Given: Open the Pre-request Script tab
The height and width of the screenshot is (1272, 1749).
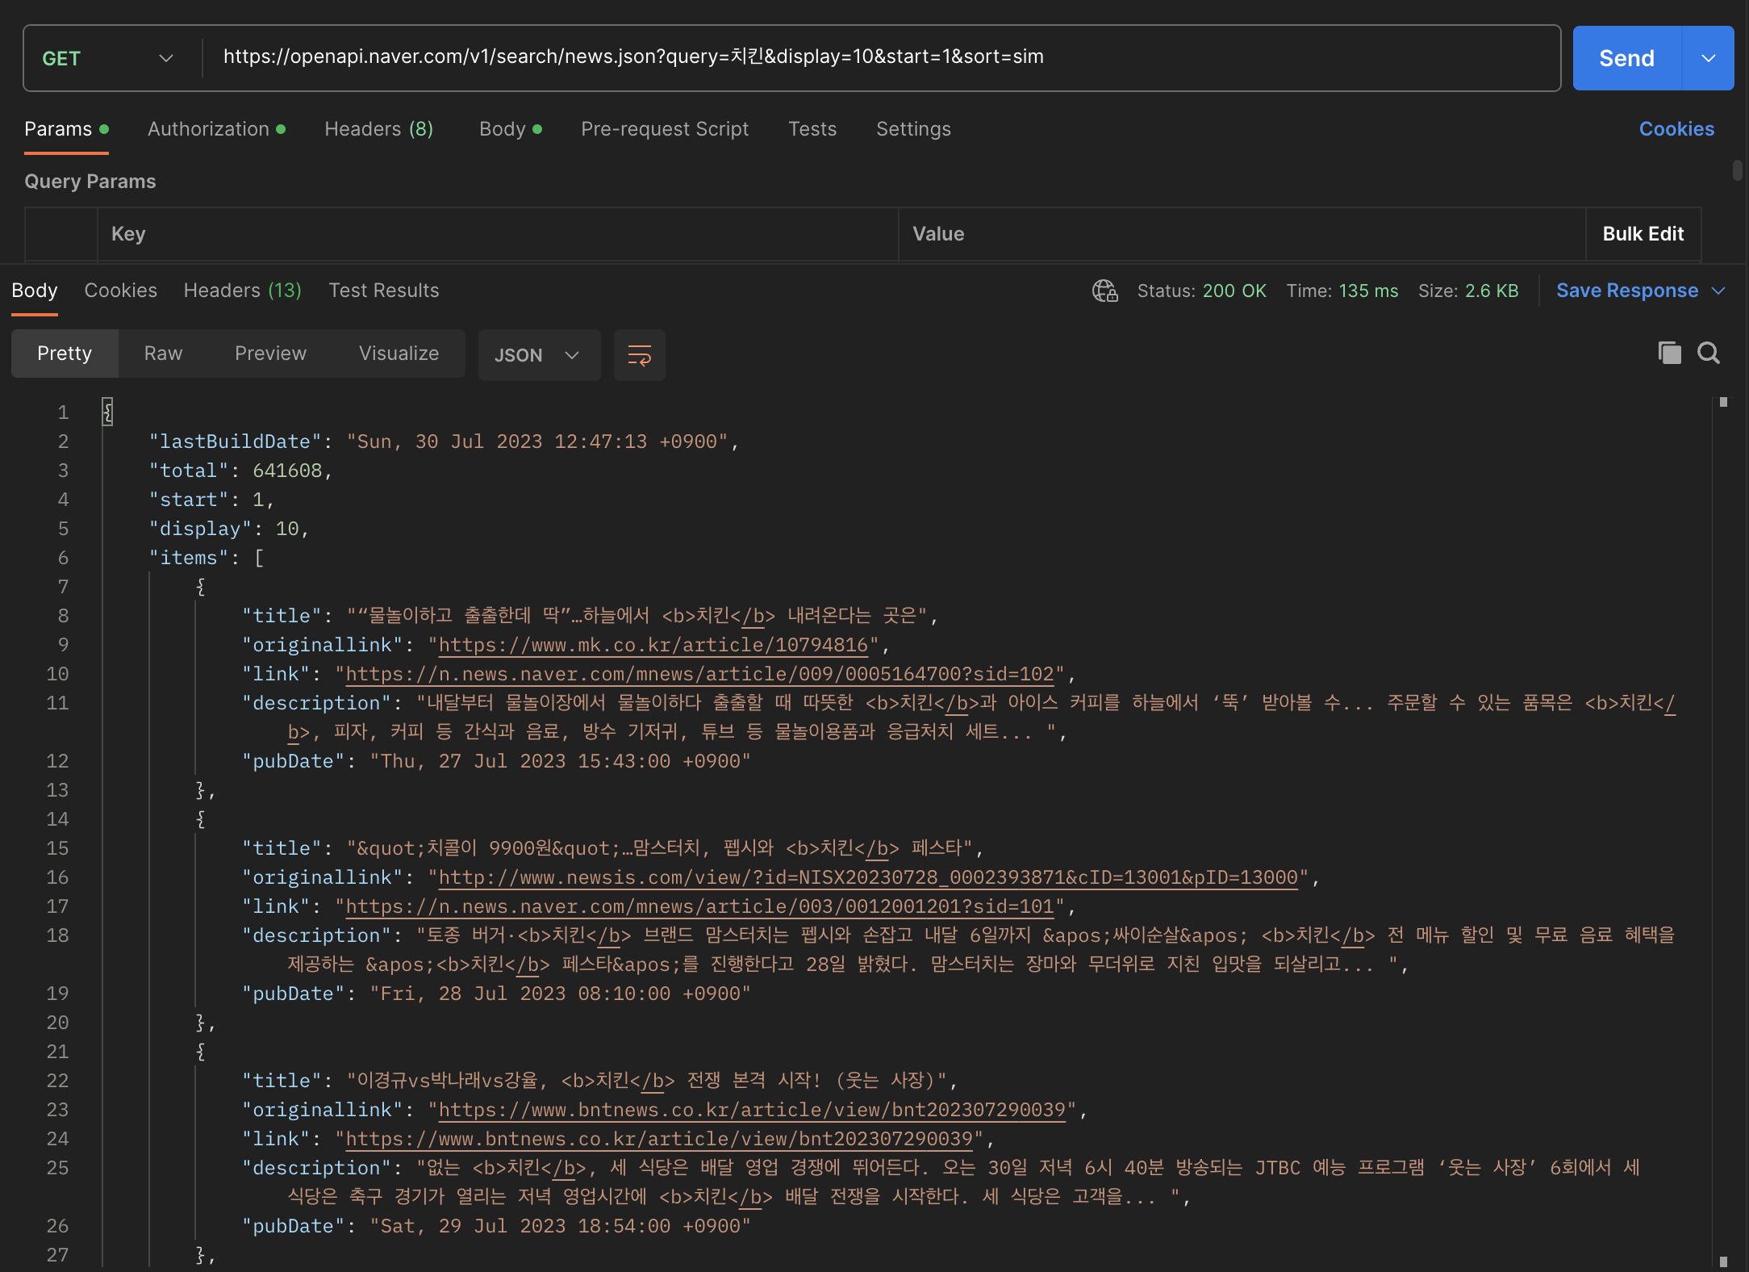Looking at the screenshot, I should click(665, 129).
